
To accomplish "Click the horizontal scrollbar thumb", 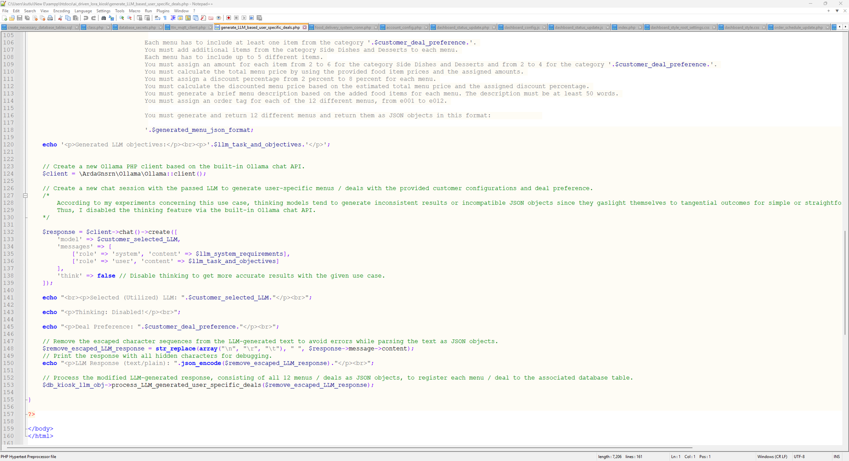I will click(350, 448).
